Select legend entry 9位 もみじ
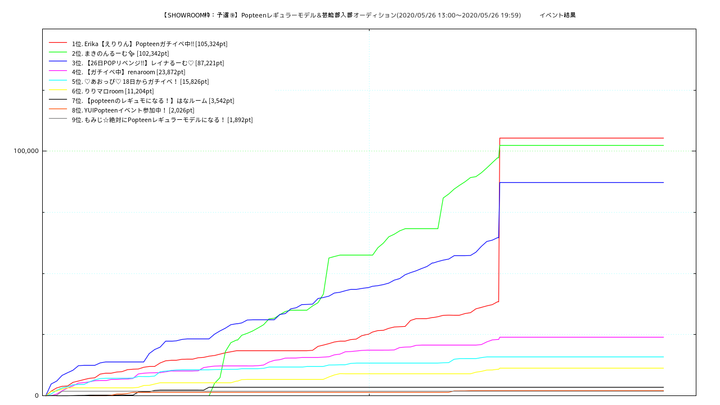This screenshot has height=405, width=720. 162,120
